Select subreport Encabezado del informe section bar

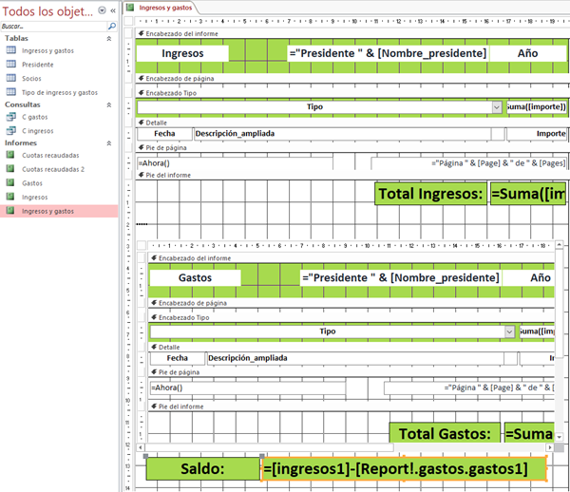[351, 258]
